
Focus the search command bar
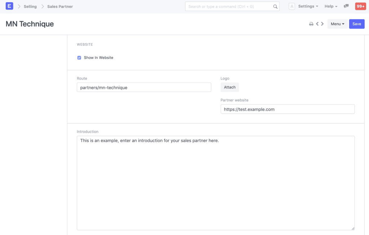point(232,6)
